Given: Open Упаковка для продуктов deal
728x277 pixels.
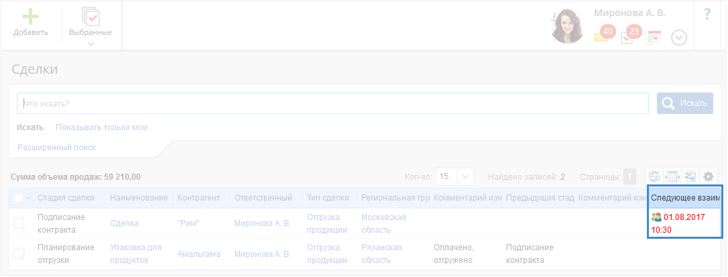Looking at the screenshot, I should [x=135, y=254].
